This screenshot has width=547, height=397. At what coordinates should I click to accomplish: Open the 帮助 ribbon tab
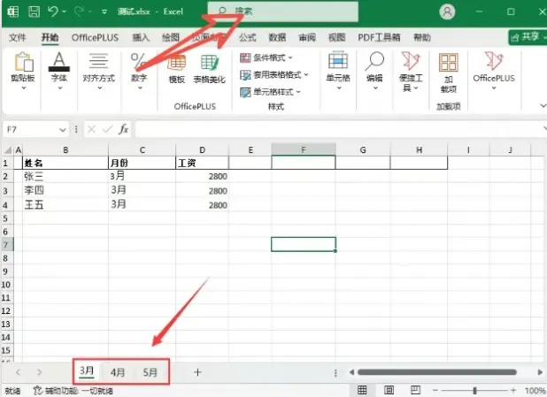[422, 37]
